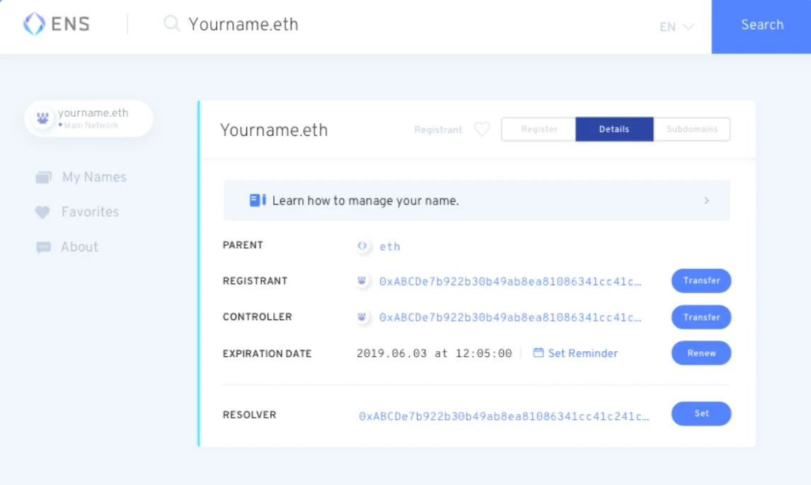The width and height of the screenshot is (811, 485).
Task: Click the PARENT field label
Action: tap(243, 245)
